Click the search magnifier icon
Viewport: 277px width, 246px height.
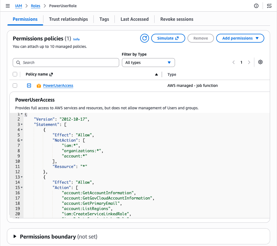point(18,63)
